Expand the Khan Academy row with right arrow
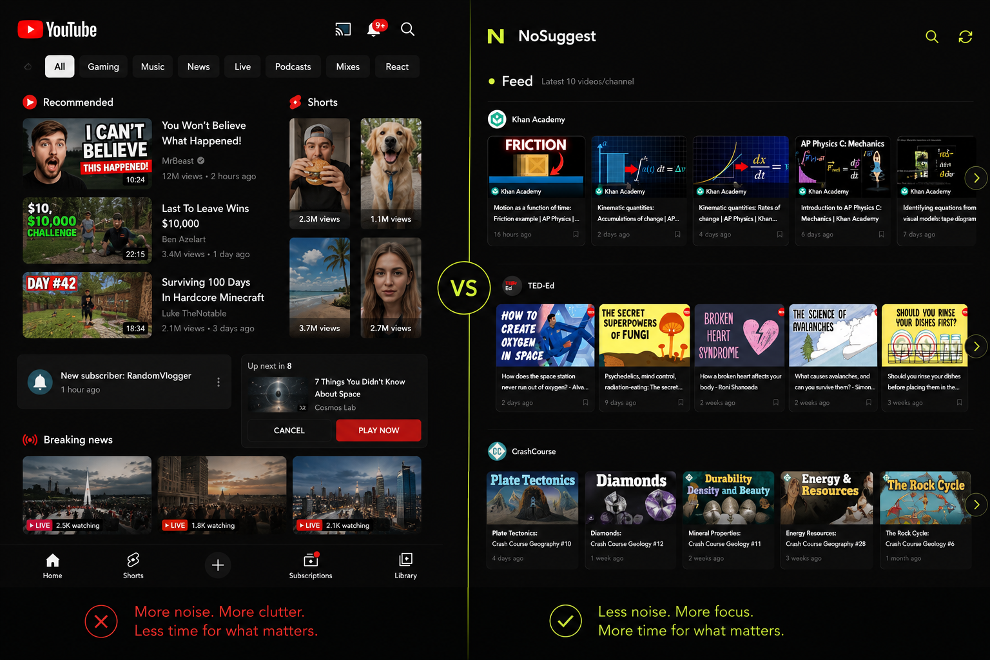Screen dimensions: 990x660 pos(976,178)
